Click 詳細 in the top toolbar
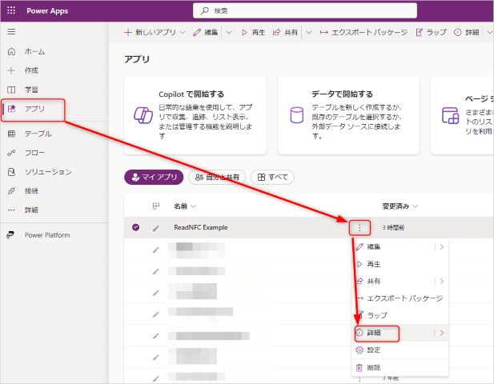This screenshot has width=494, height=384. tap(467, 33)
